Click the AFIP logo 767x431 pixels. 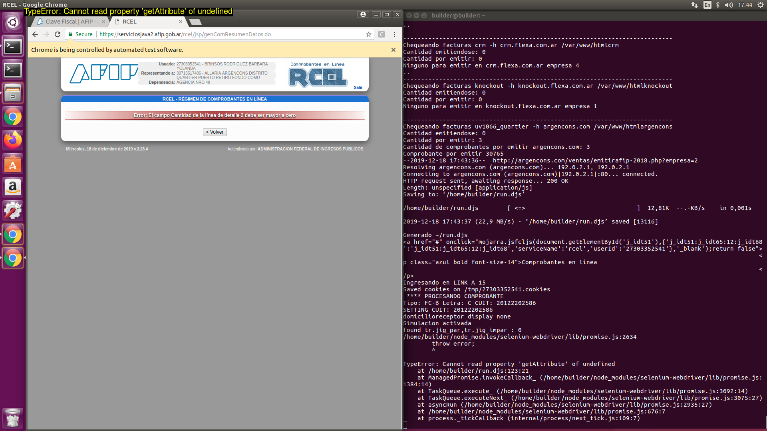[x=103, y=73]
